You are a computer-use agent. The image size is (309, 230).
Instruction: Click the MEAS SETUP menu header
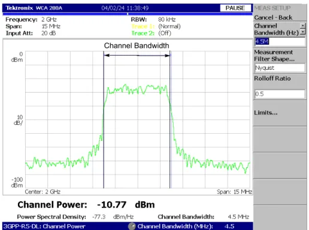pos(272,8)
